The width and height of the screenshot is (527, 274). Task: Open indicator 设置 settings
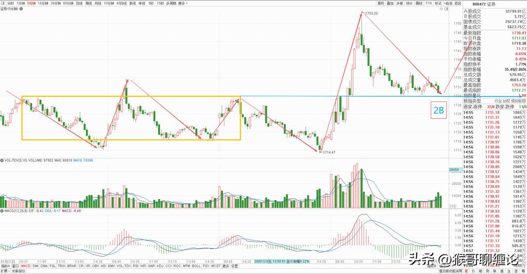pos(234,266)
